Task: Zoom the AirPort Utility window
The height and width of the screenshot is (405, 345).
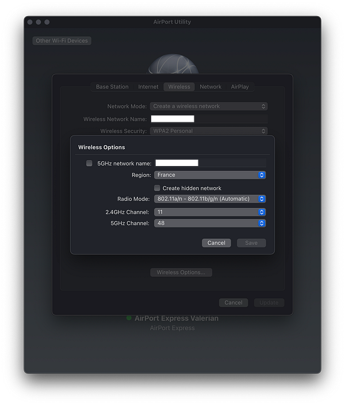Action: [x=47, y=22]
